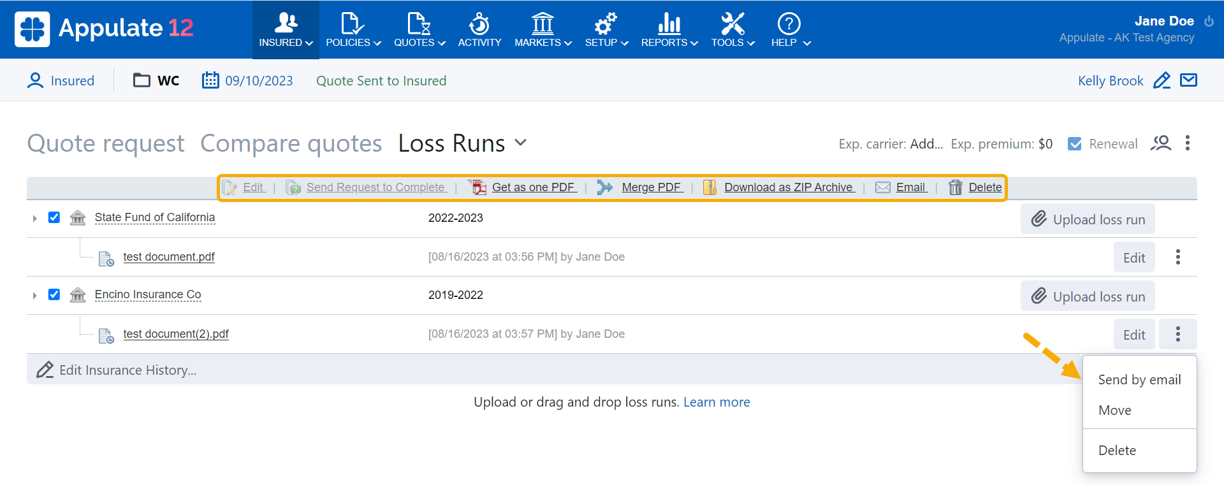Click the Exp. premium $0 value
The width and height of the screenshot is (1224, 485).
point(1045,144)
